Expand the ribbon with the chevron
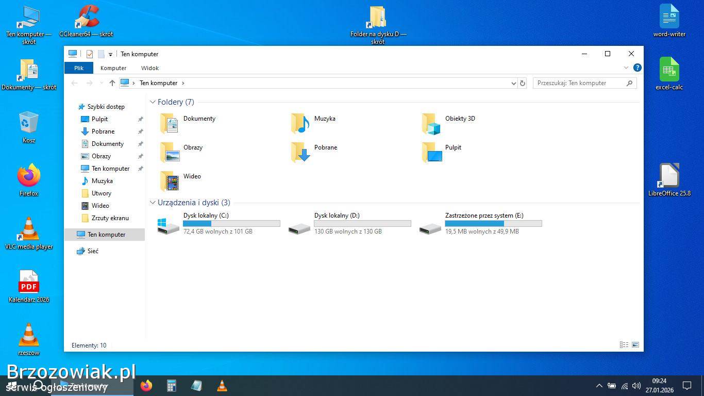Screen dimensions: 704x396 (626, 68)
